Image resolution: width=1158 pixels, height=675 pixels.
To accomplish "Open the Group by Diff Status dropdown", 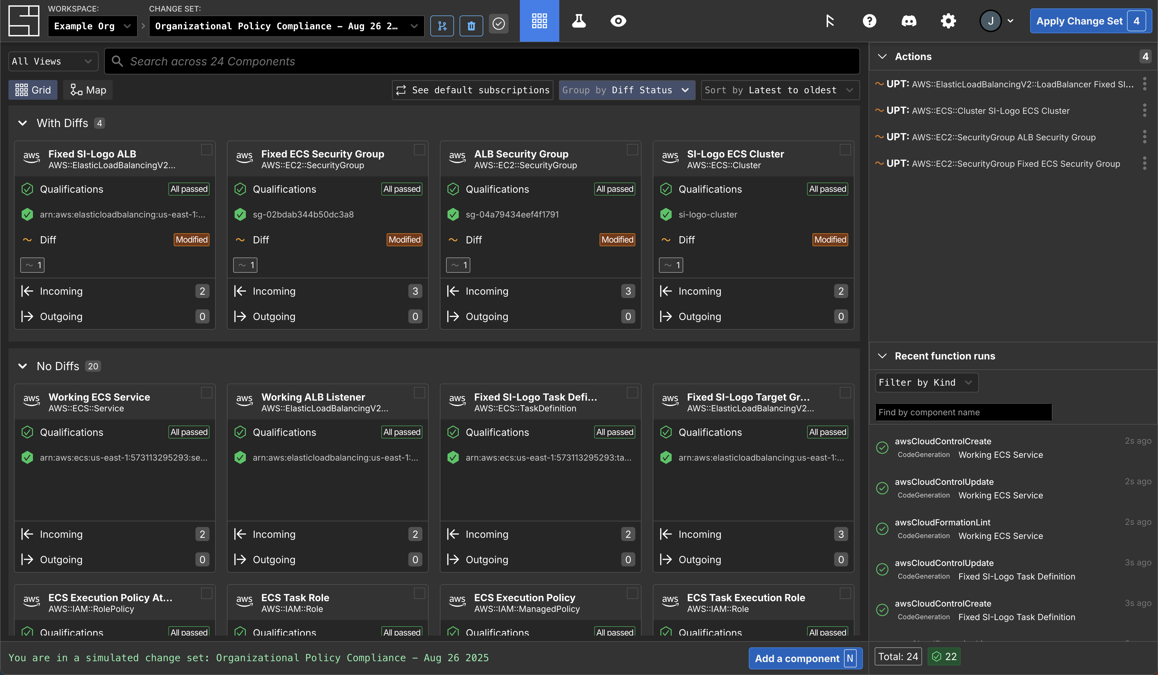I will (x=627, y=90).
